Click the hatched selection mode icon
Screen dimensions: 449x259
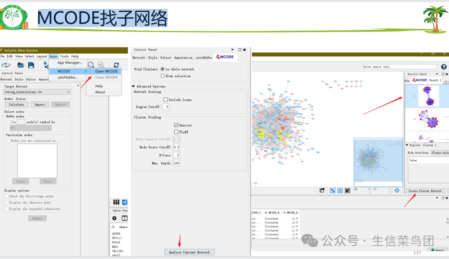point(340,190)
